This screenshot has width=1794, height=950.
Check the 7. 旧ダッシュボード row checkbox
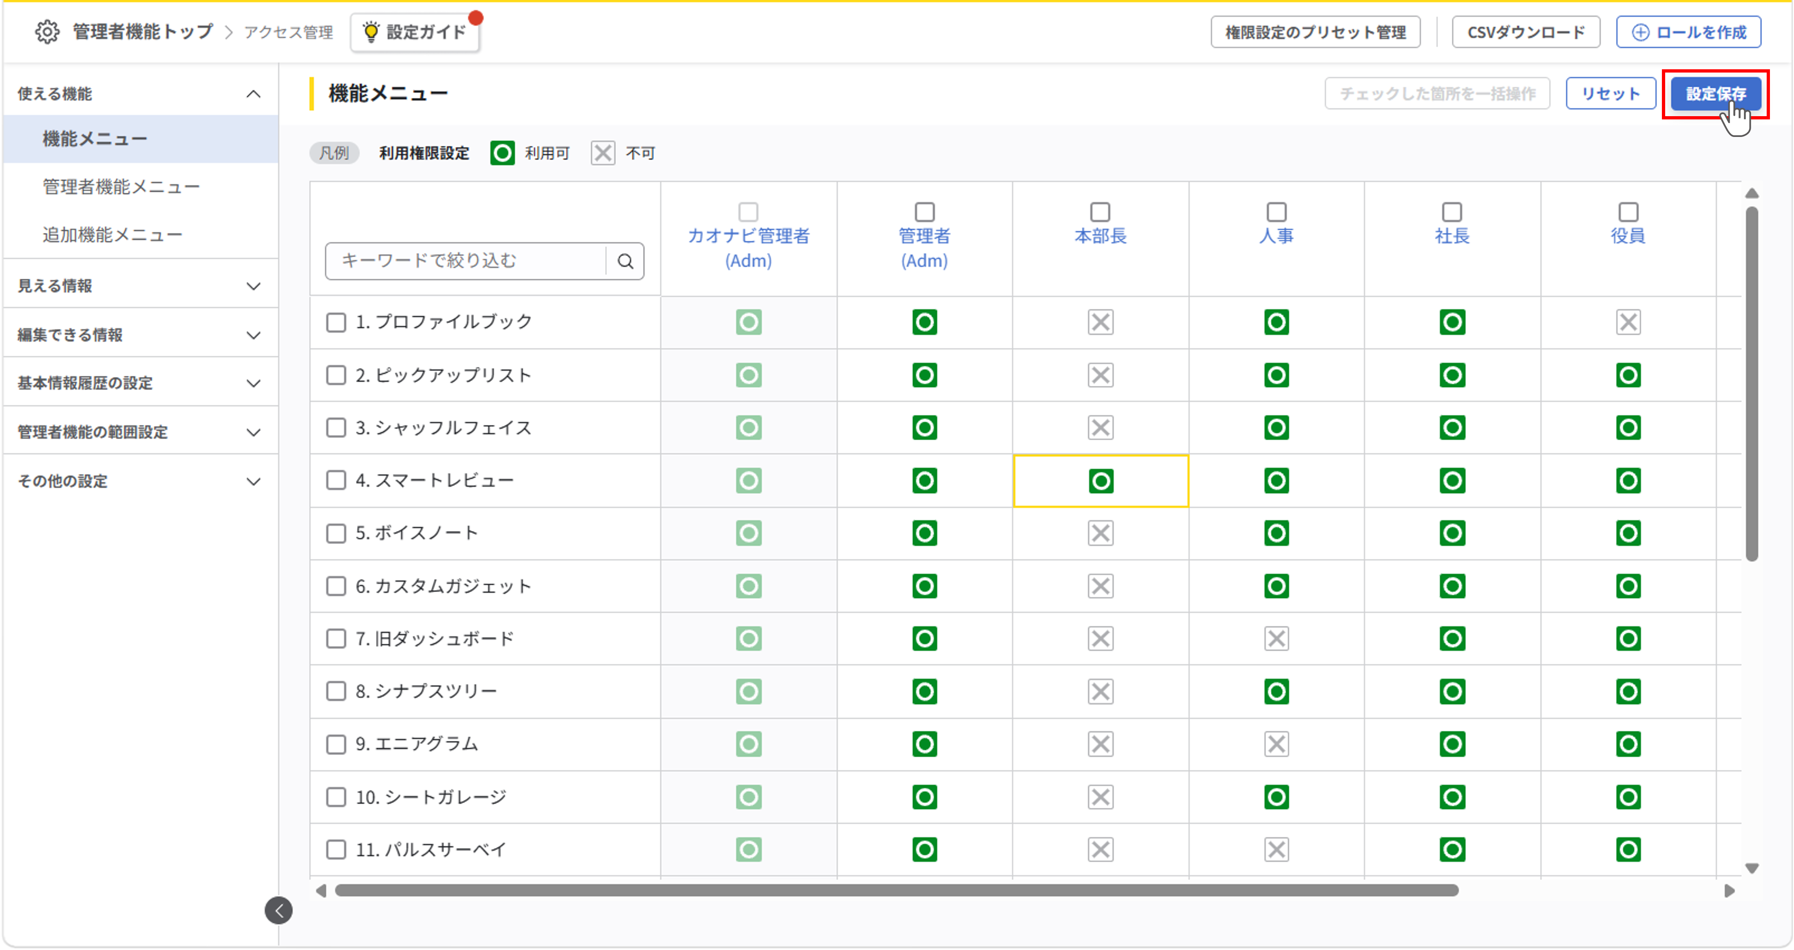pos(336,638)
